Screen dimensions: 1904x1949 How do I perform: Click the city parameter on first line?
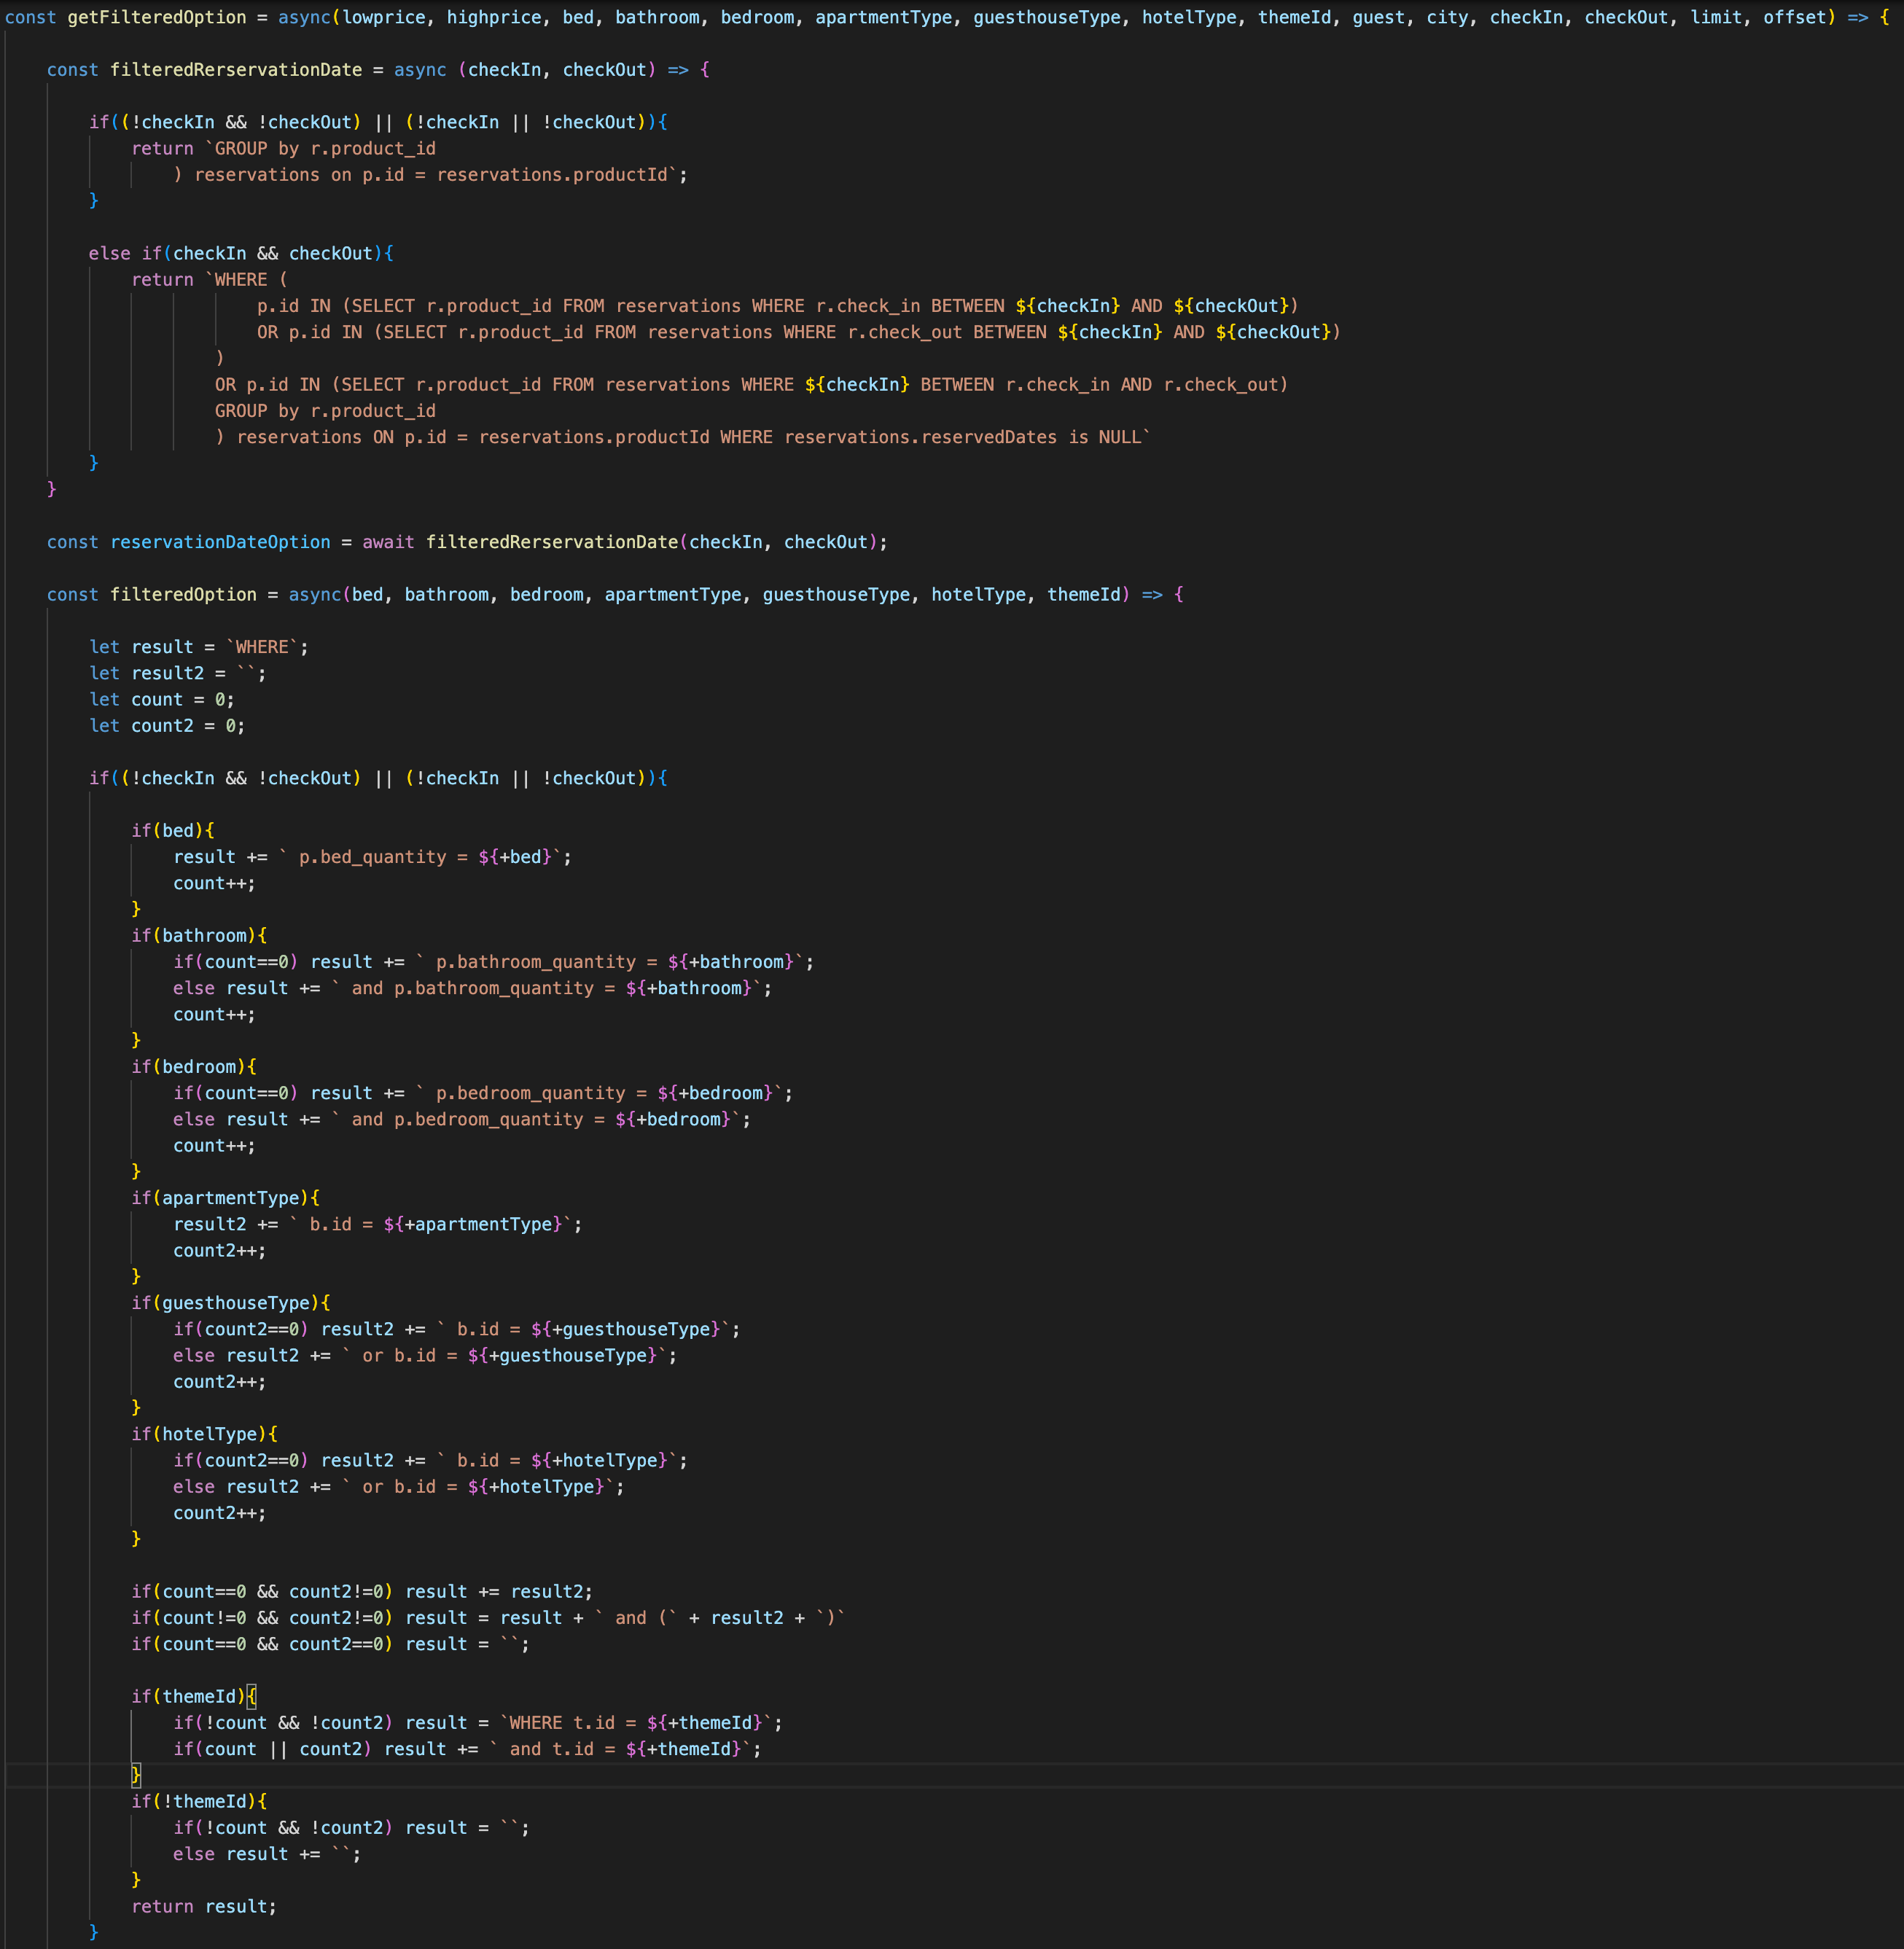tap(1447, 17)
